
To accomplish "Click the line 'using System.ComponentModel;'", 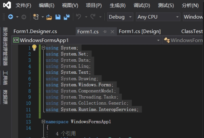I will click(x=81, y=91).
